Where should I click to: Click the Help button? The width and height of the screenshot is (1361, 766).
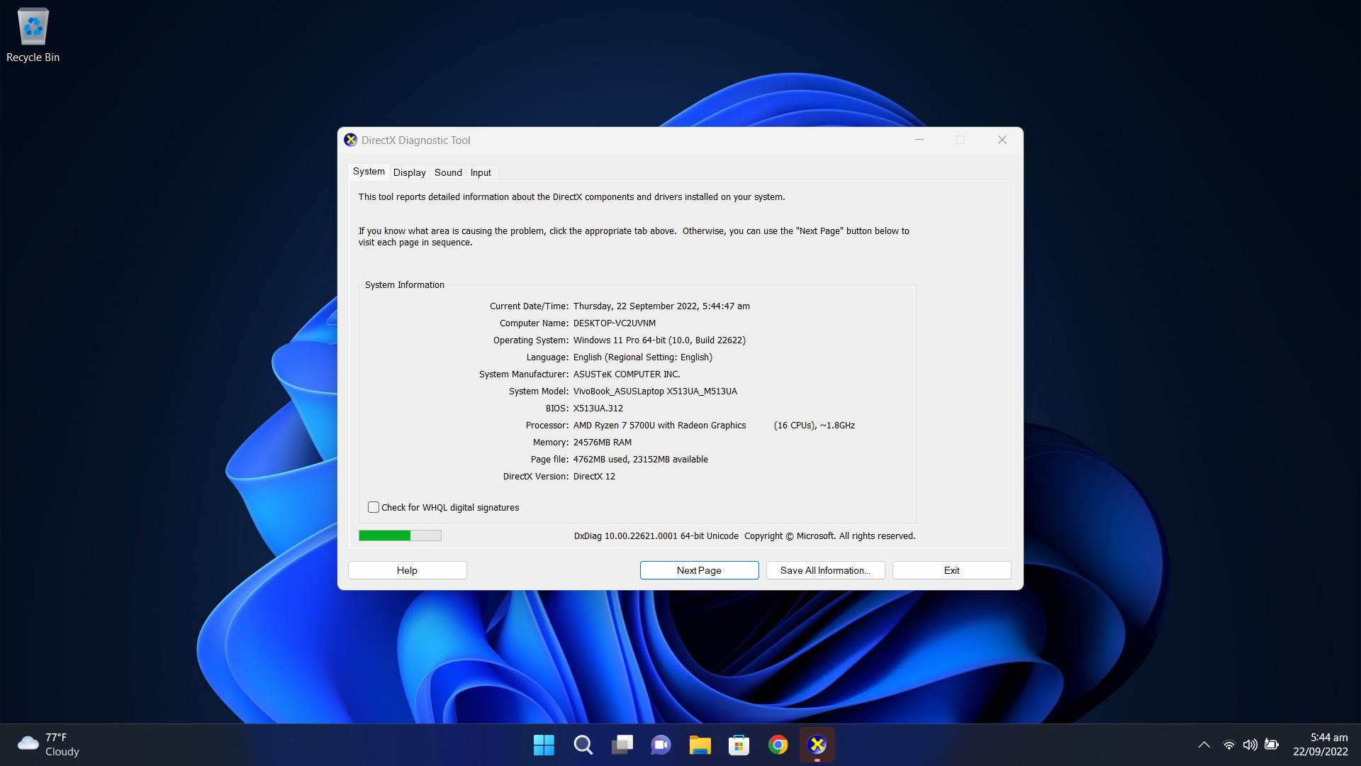(x=407, y=570)
